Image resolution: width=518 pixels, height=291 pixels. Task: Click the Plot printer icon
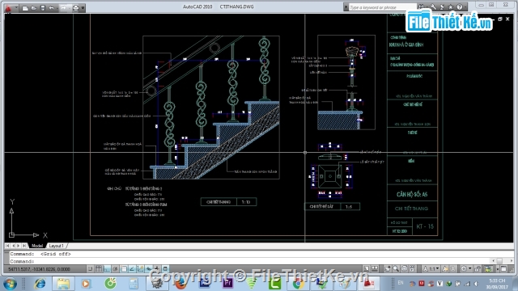point(75,8)
